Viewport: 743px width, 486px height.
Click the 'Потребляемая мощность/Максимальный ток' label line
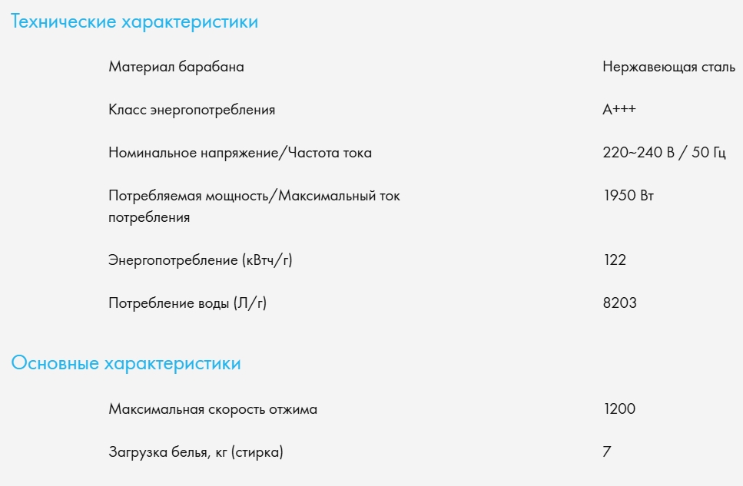254,196
